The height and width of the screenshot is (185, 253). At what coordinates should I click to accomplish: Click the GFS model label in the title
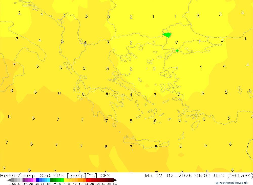click(105, 175)
